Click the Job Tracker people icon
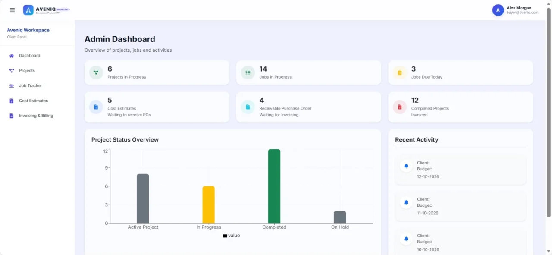Image resolution: width=552 pixels, height=255 pixels. click(x=12, y=86)
